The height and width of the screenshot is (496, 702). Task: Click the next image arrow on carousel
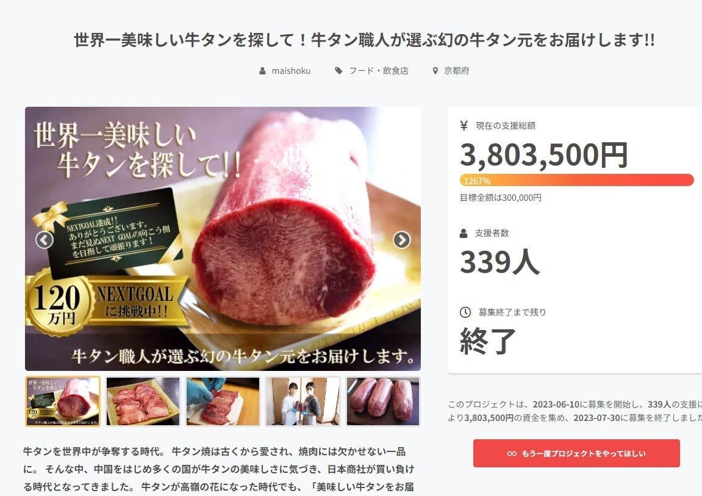pyautogui.click(x=401, y=240)
